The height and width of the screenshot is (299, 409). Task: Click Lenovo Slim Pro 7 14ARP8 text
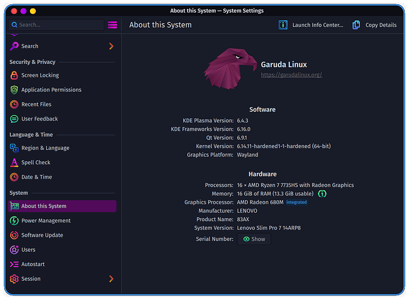(x=269, y=228)
